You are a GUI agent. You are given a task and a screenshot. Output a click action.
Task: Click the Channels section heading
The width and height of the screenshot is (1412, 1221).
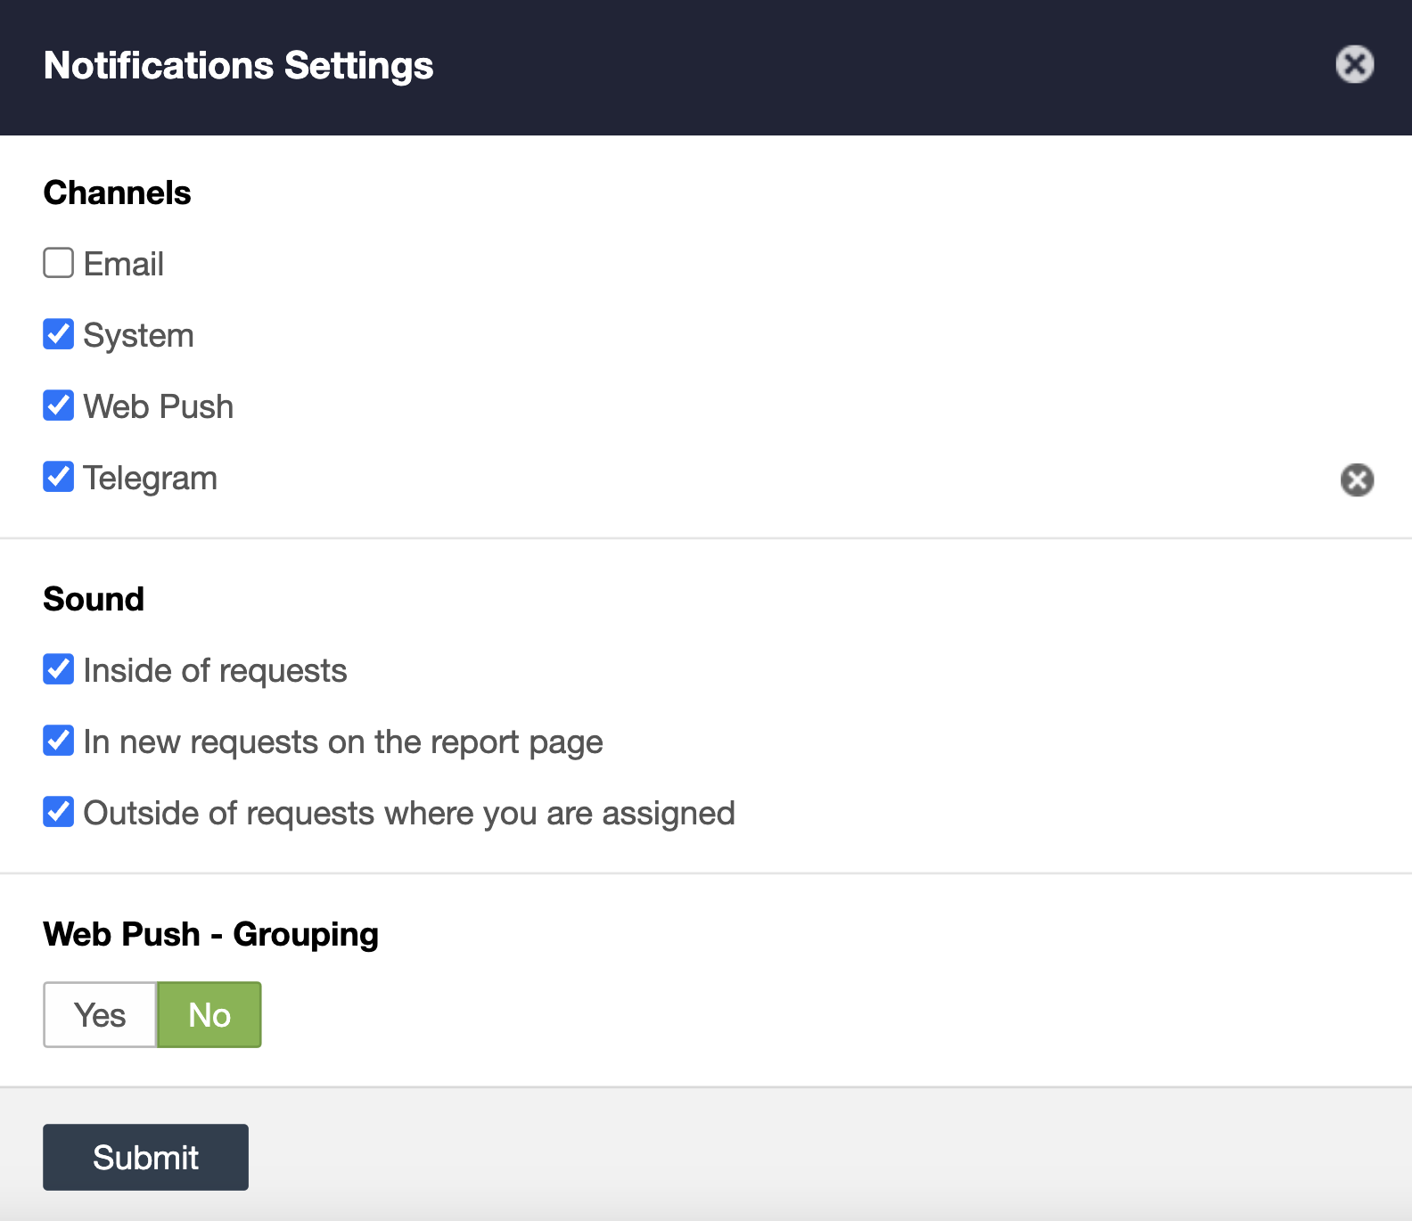click(118, 193)
